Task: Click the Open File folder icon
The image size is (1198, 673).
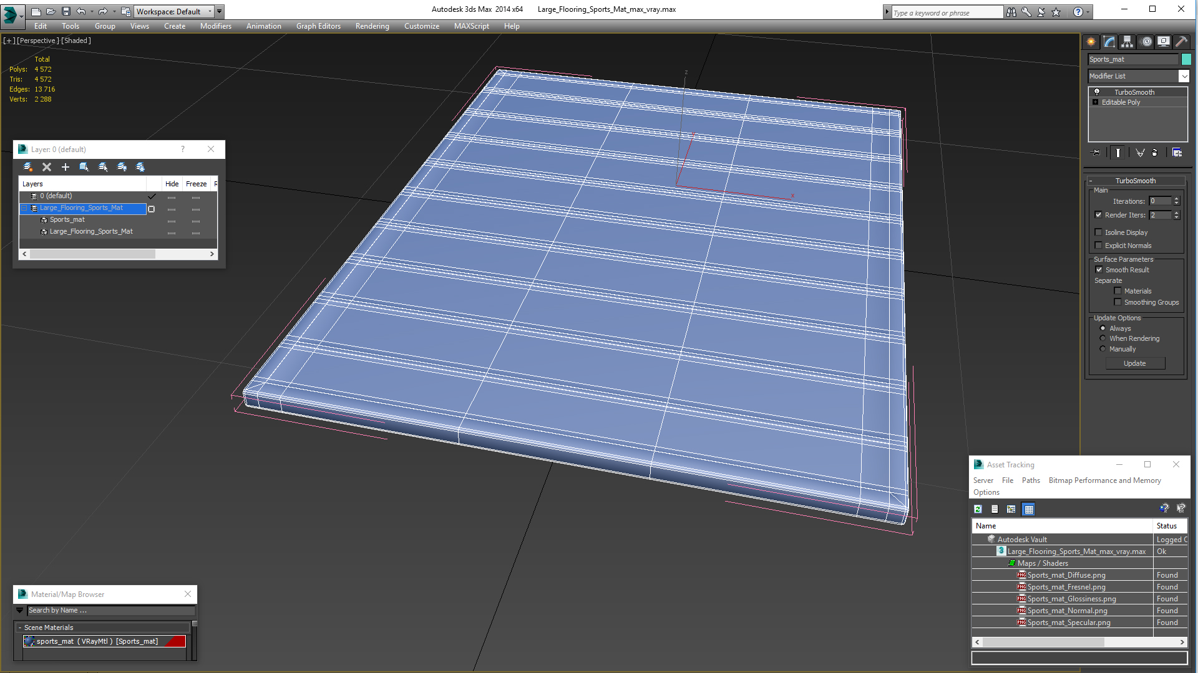Action: [x=51, y=11]
